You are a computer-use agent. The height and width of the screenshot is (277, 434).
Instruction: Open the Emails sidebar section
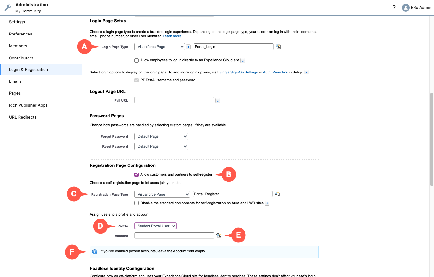pyautogui.click(x=15, y=81)
